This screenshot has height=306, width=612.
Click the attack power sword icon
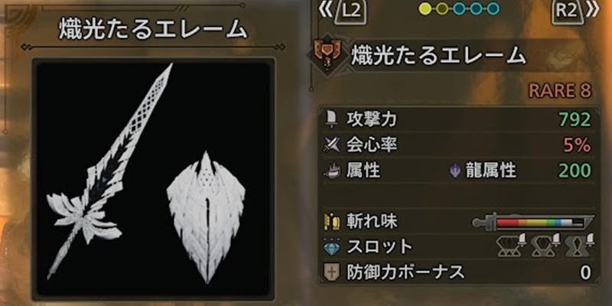332,120
